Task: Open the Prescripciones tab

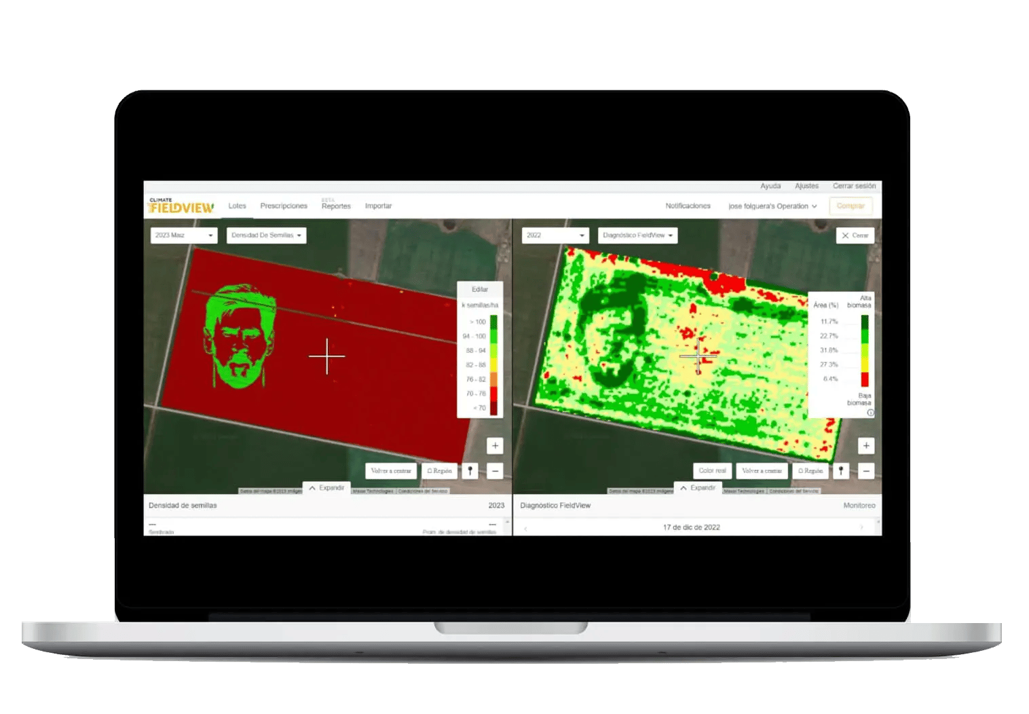Action: 284,206
